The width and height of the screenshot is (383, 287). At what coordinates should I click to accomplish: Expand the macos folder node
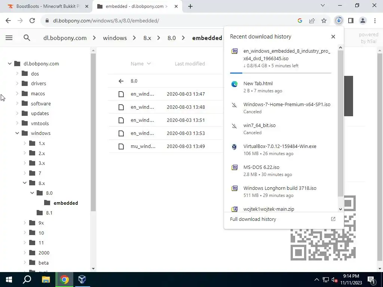(17, 93)
